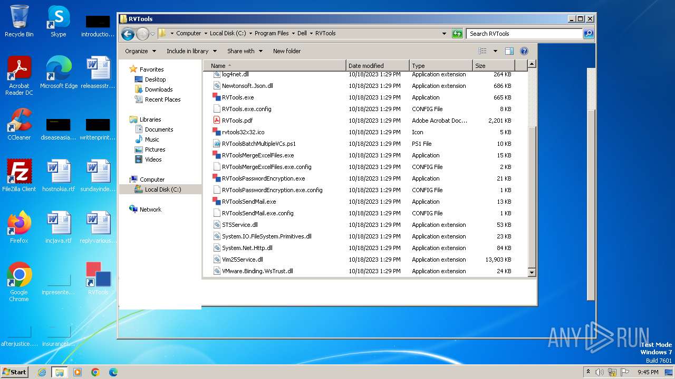Select rvtools32x32.ico file
The width and height of the screenshot is (675, 379).
[243, 132]
